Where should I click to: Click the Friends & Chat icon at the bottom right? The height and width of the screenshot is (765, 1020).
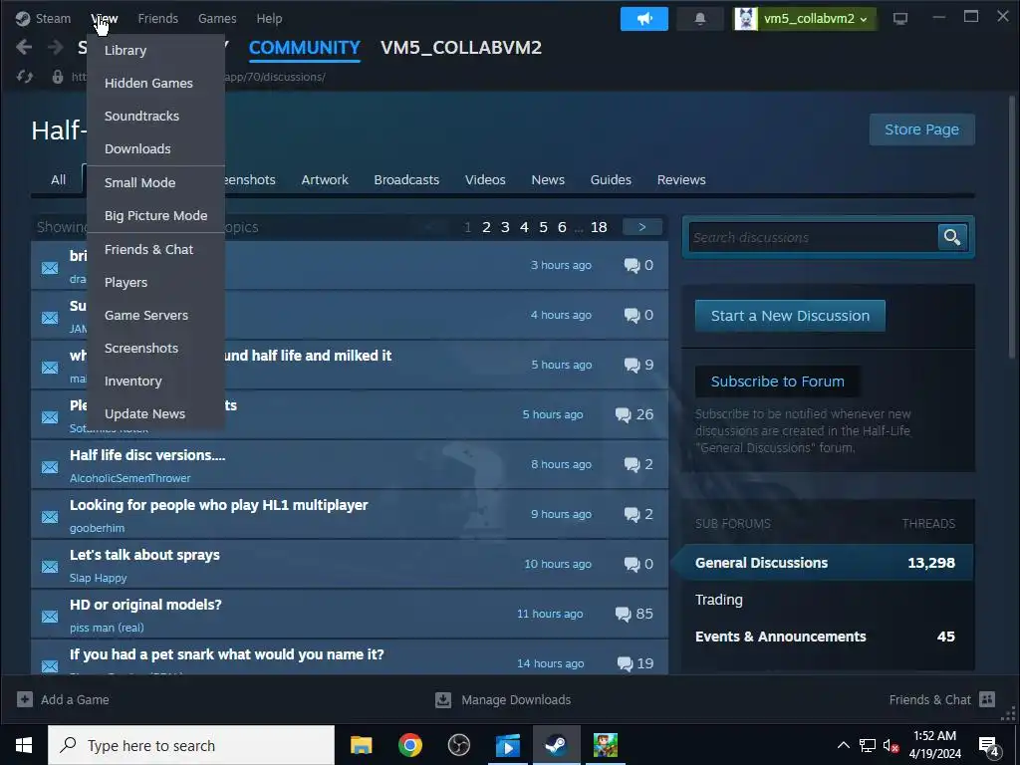[x=987, y=700]
